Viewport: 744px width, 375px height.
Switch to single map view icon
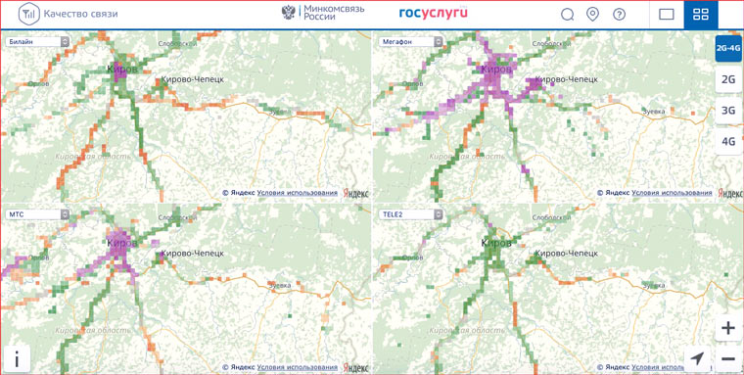[x=667, y=15]
